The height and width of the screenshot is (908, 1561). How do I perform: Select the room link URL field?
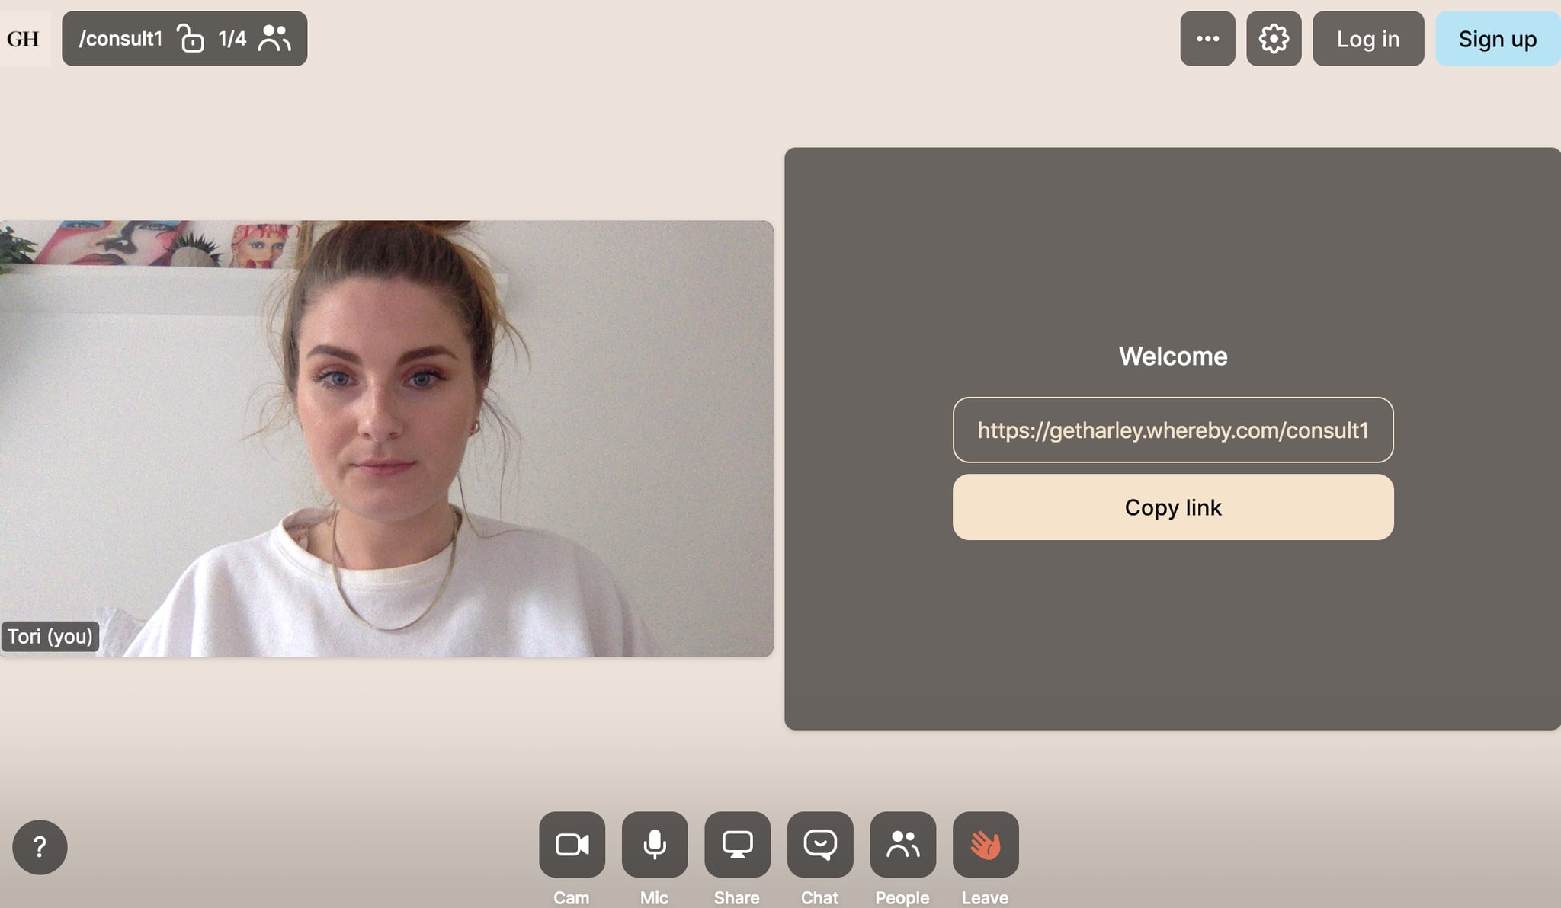1173,430
